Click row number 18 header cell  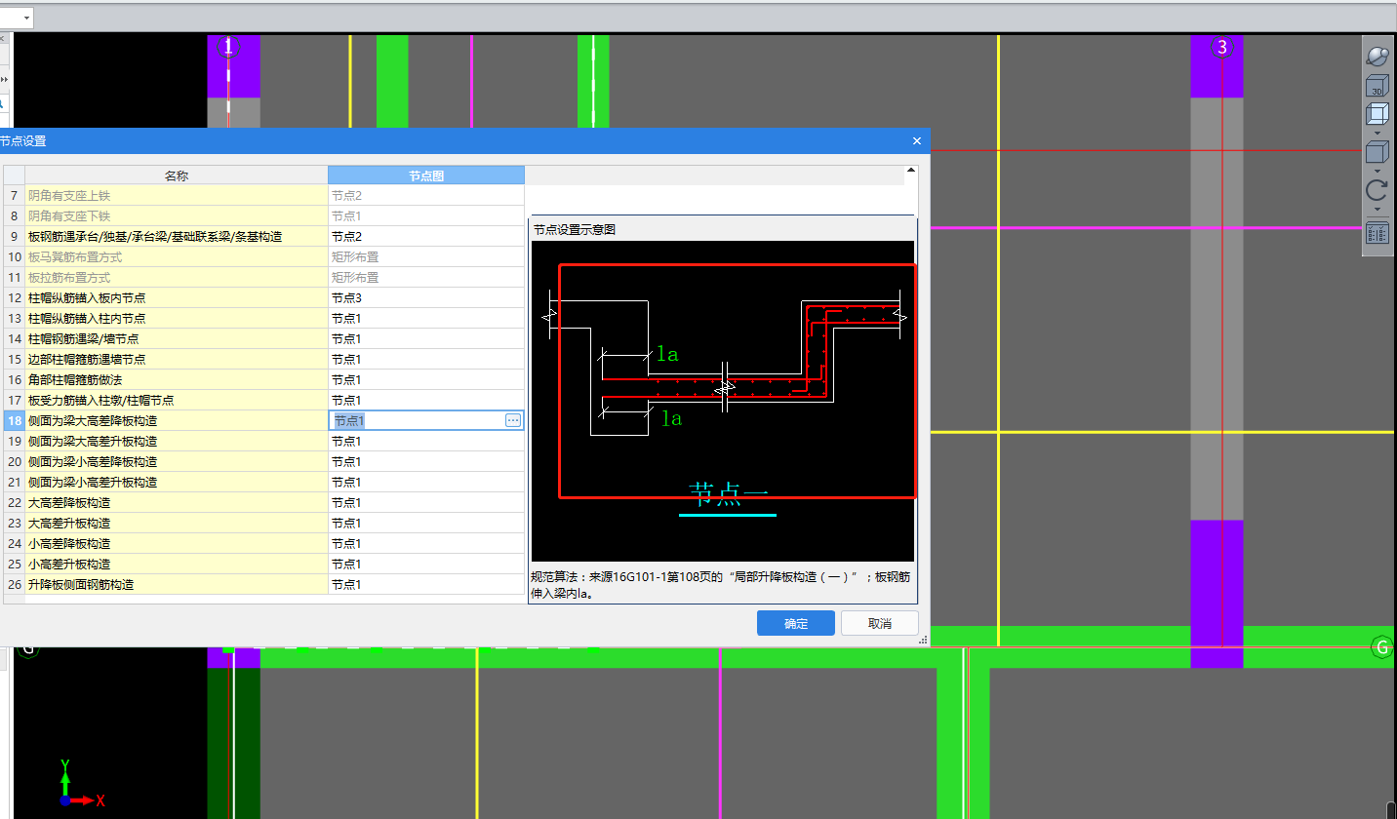(x=15, y=421)
